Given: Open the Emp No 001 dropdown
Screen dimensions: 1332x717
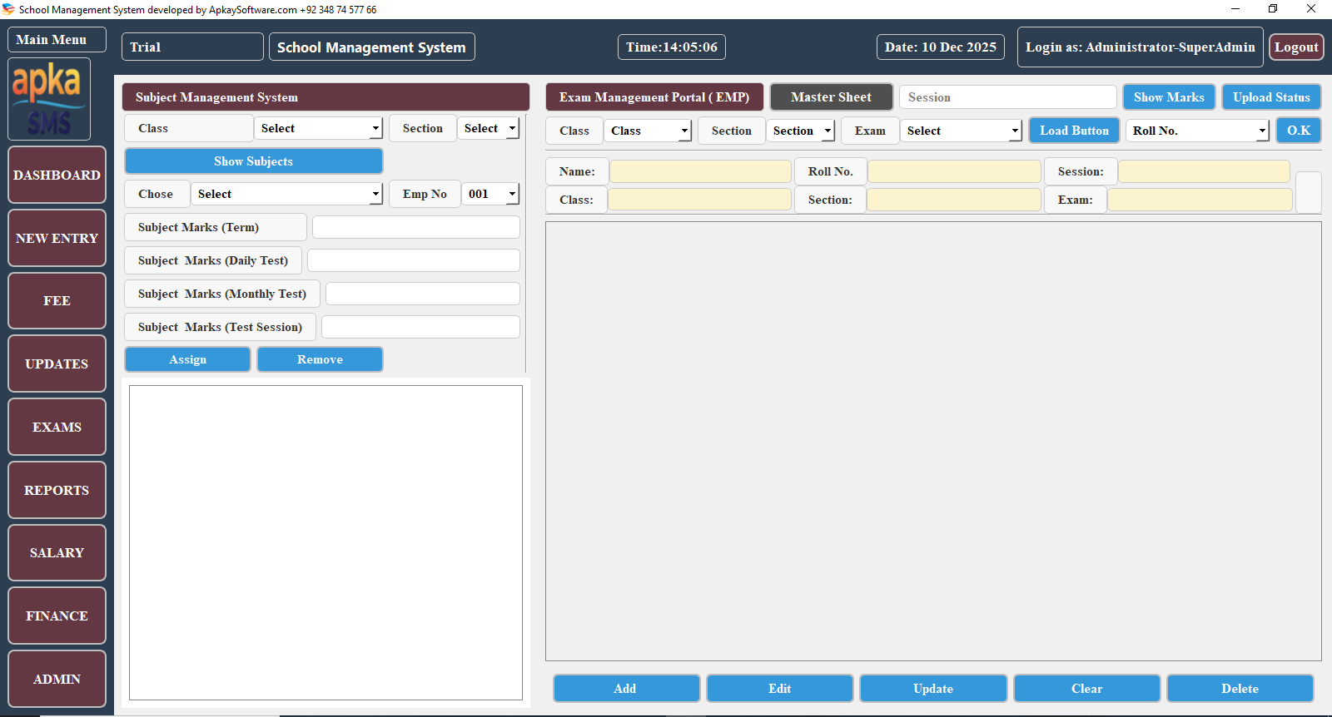Looking at the screenshot, I should tap(490, 194).
